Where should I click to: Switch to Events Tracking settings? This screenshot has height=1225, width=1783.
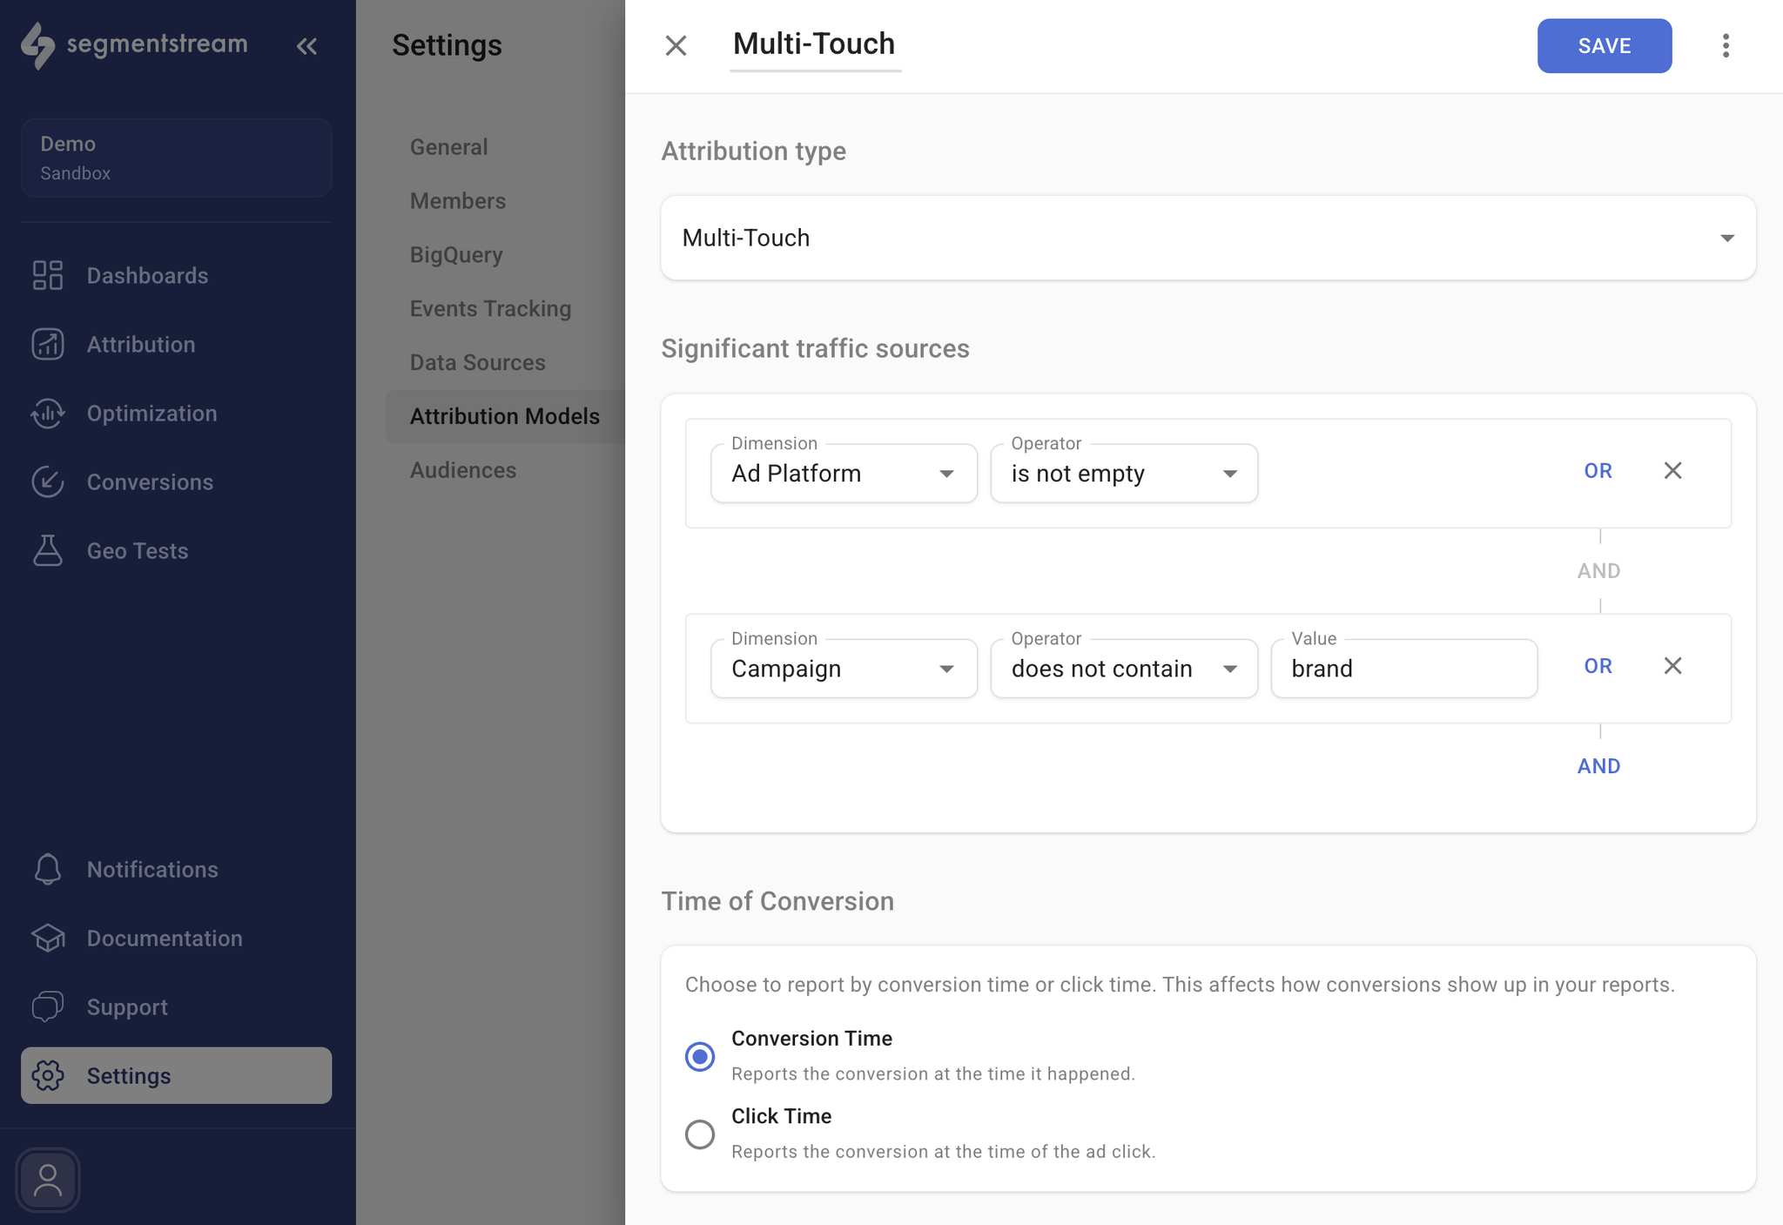point(490,308)
